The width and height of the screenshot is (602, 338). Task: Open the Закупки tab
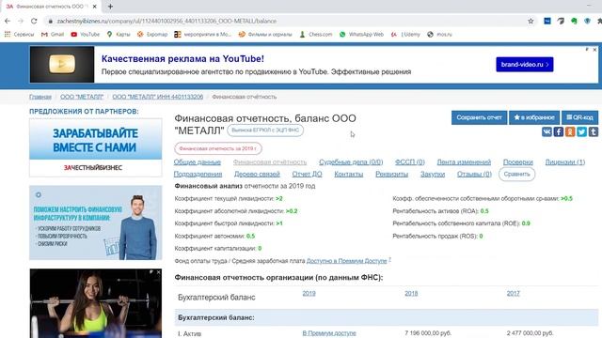[x=433, y=174]
